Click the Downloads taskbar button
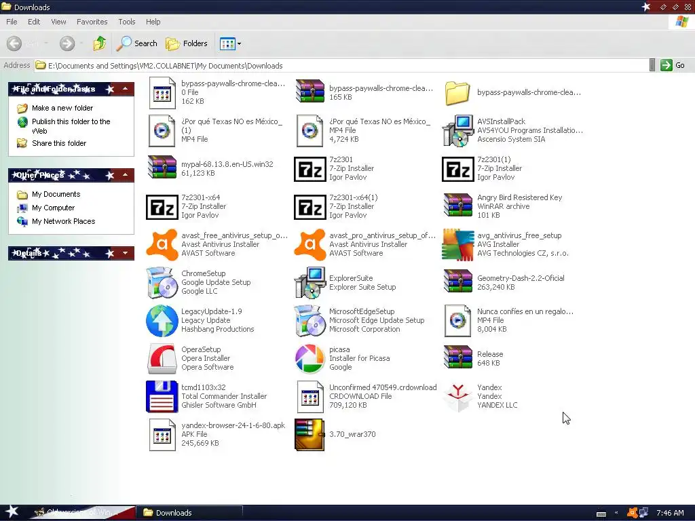This screenshot has width=695, height=521. click(x=190, y=513)
